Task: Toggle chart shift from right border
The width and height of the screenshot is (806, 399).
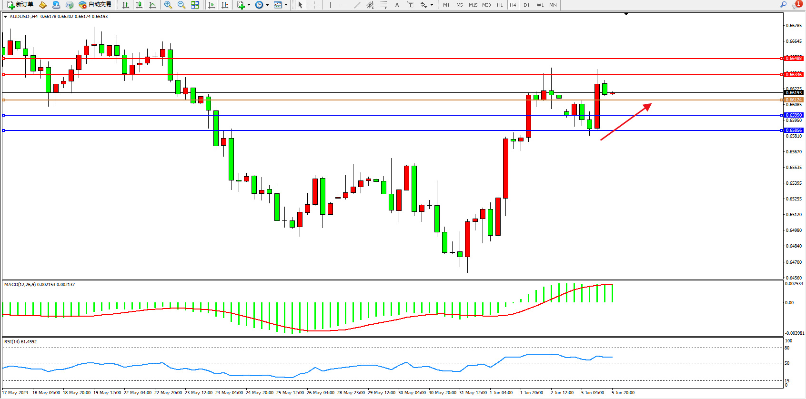Action: click(x=225, y=5)
